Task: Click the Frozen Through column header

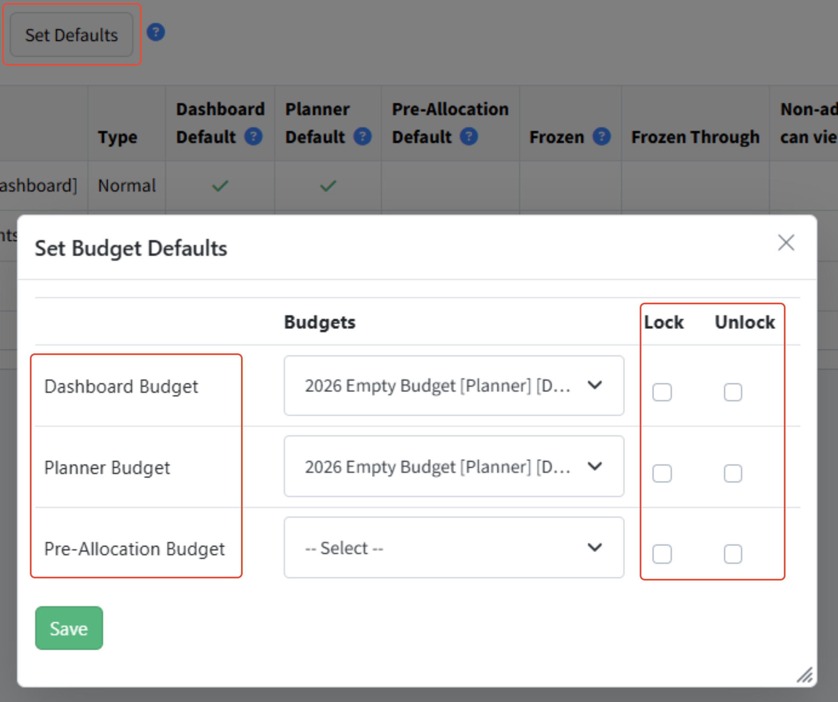Action: click(x=695, y=137)
